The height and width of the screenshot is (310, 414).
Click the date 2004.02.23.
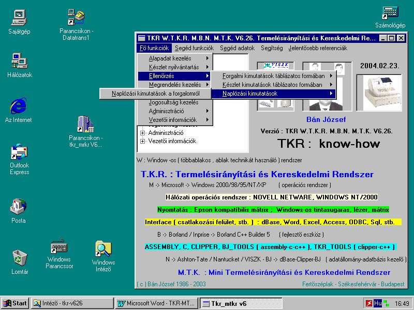pyautogui.click(x=380, y=66)
